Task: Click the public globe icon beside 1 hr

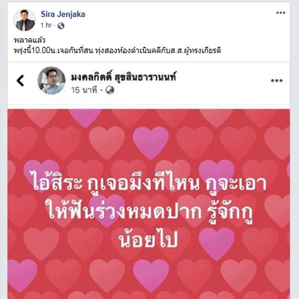Action: coord(61,25)
